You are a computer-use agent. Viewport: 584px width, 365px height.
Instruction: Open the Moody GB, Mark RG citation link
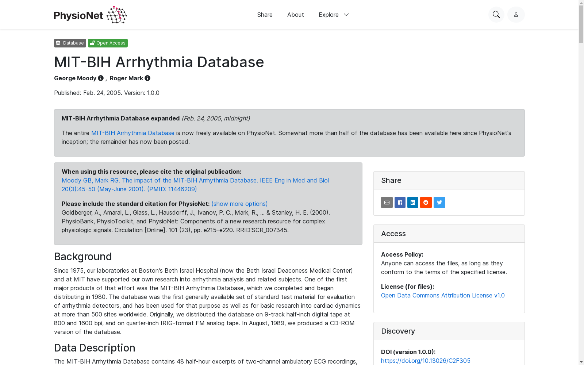195,185
